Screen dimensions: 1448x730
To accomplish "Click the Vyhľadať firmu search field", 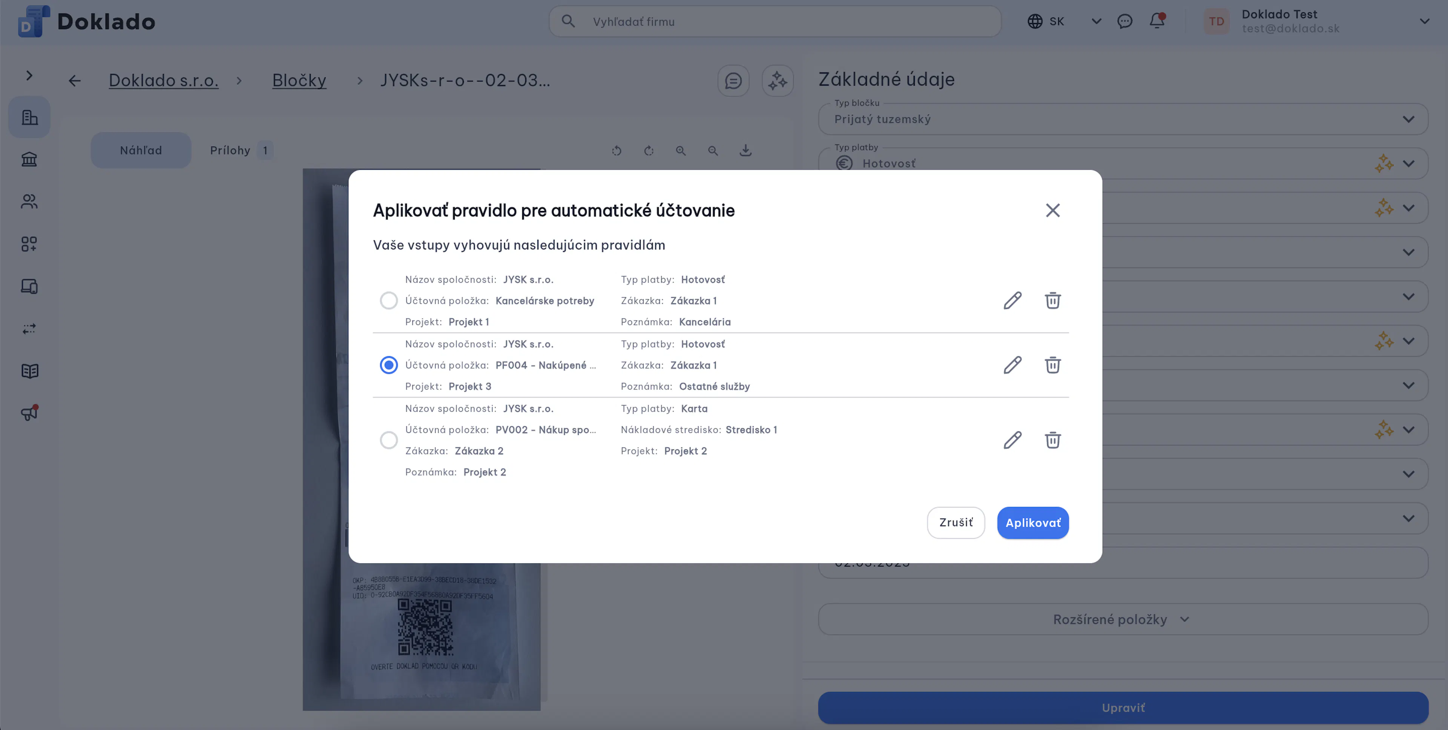I will coord(775,22).
